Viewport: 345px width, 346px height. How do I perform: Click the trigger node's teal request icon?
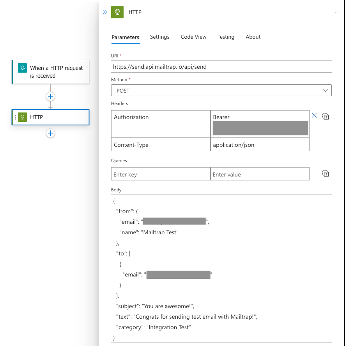tap(23, 68)
